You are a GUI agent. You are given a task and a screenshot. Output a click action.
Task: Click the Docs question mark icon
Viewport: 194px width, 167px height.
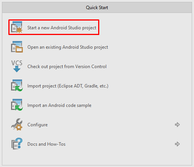pyautogui.click(x=17, y=144)
